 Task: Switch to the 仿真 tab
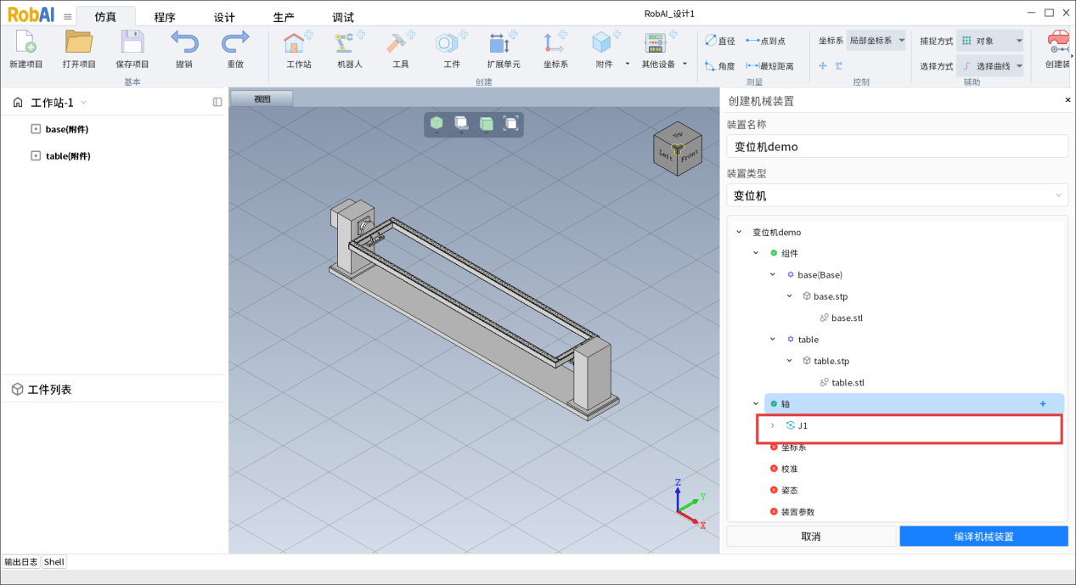106,17
